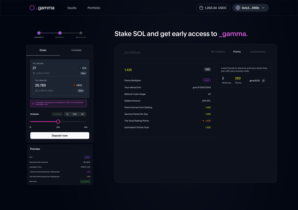Screen dimensions: 298x210
Task: Open the 0xb3...390b account menu
Action: [x=251, y=8]
